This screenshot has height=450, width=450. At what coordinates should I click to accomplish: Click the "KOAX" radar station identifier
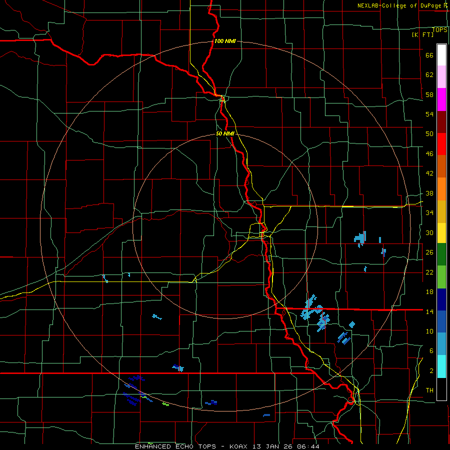tap(239, 446)
